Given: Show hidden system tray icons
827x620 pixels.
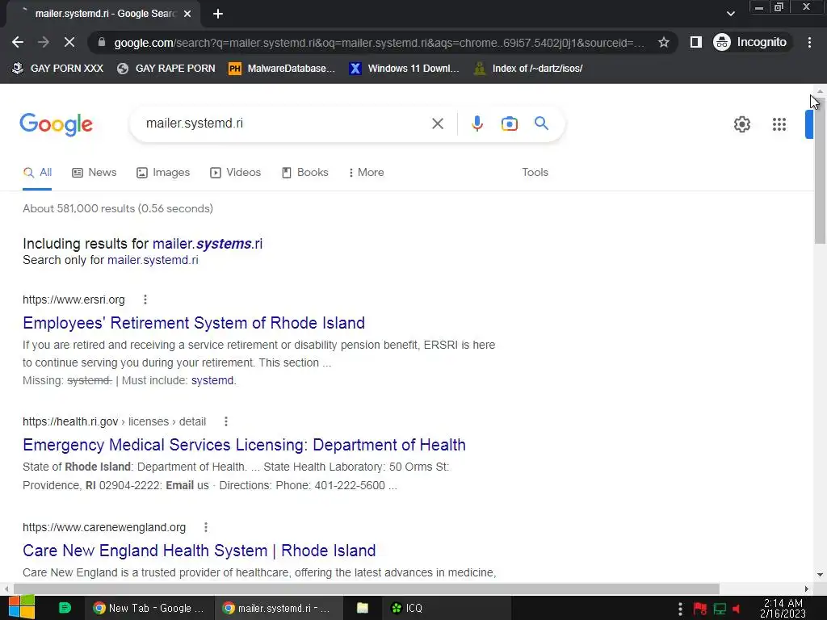Looking at the screenshot, I should coord(680,609).
